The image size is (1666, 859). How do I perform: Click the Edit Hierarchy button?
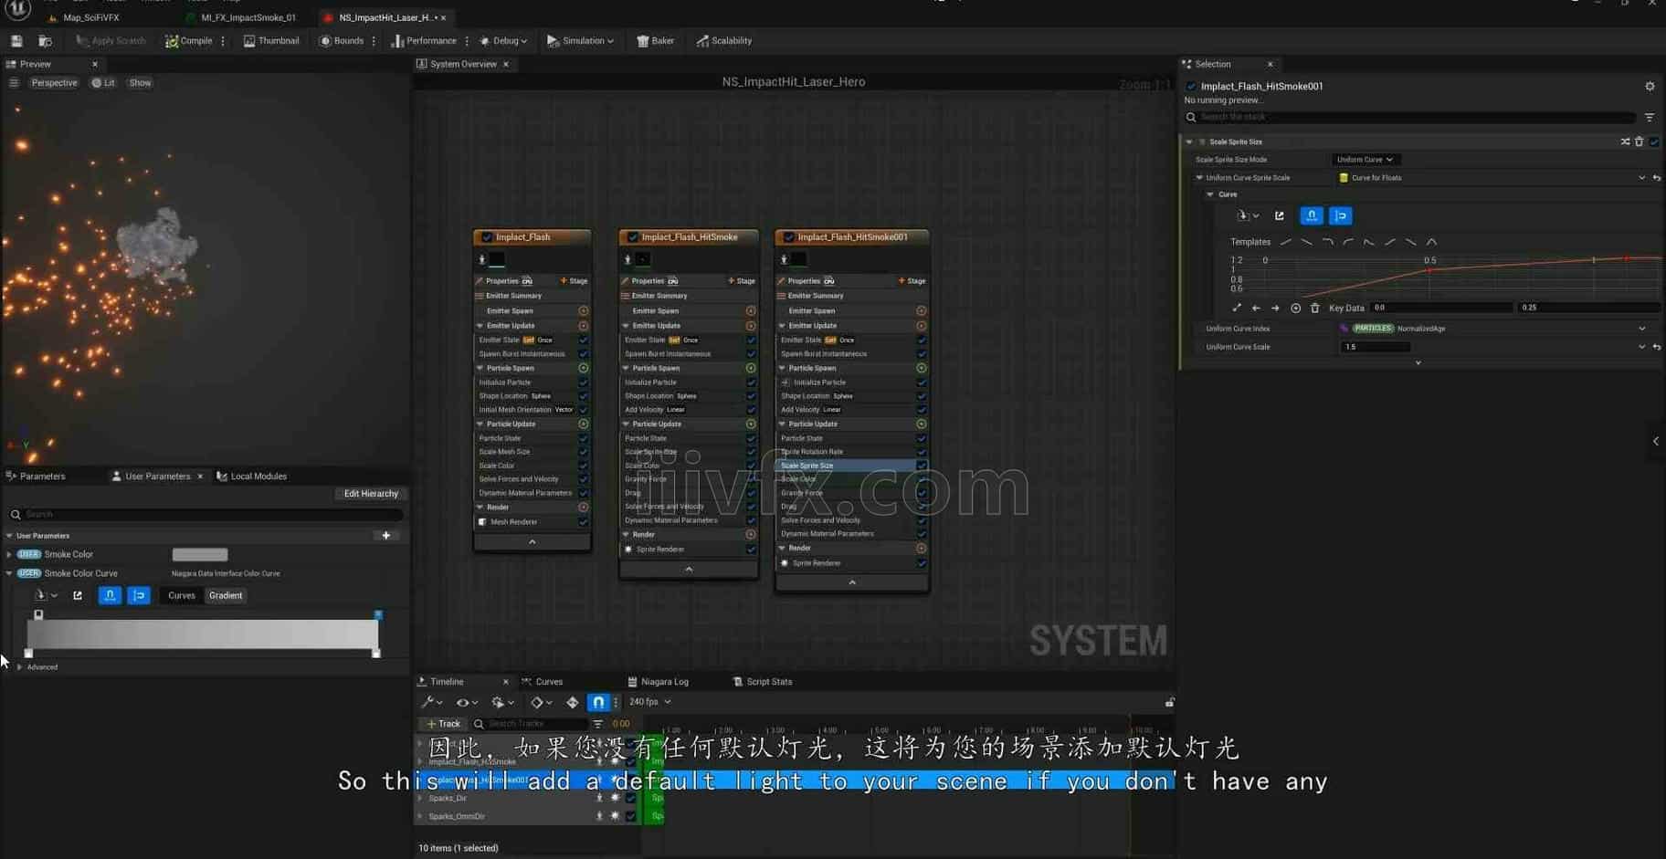[371, 493]
